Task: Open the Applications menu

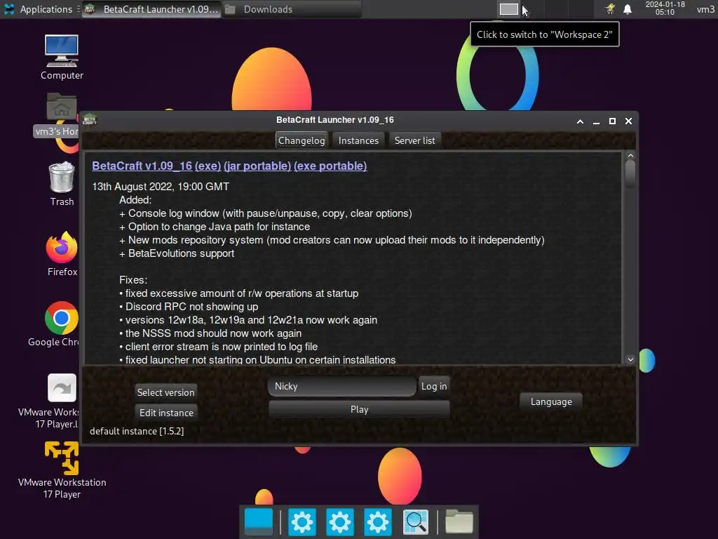Action: click(x=39, y=9)
